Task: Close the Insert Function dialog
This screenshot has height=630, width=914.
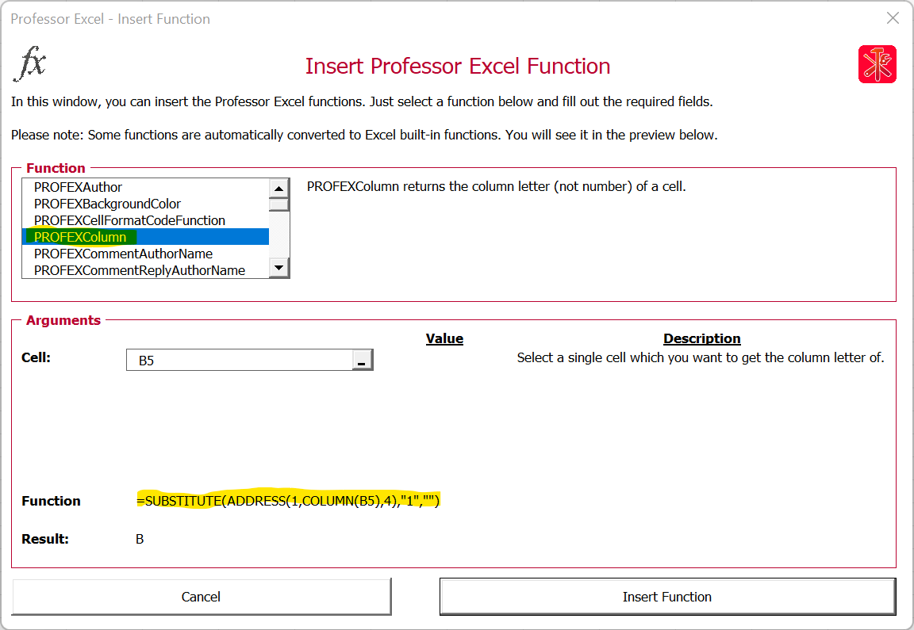Action: click(x=892, y=17)
